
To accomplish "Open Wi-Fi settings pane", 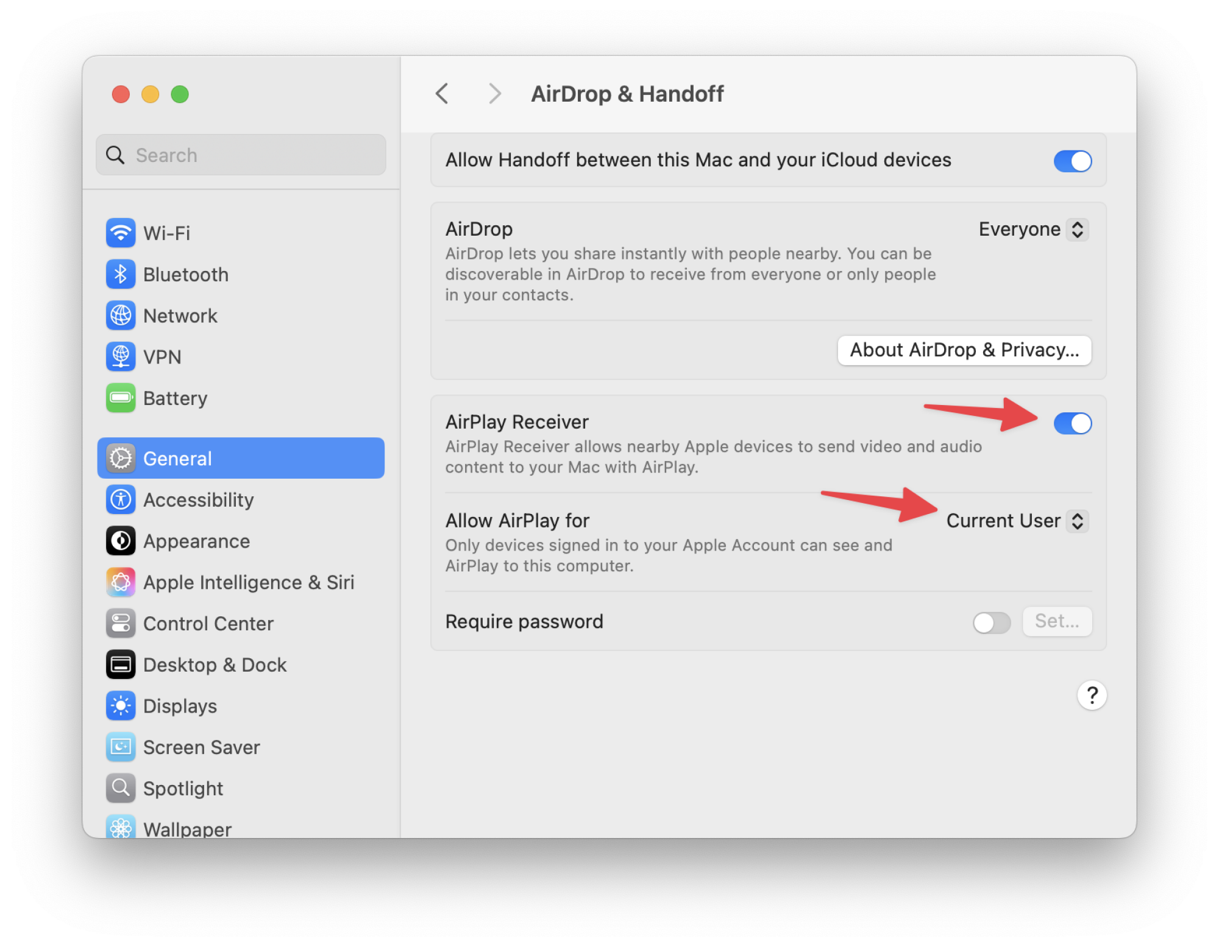I will pos(241,233).
